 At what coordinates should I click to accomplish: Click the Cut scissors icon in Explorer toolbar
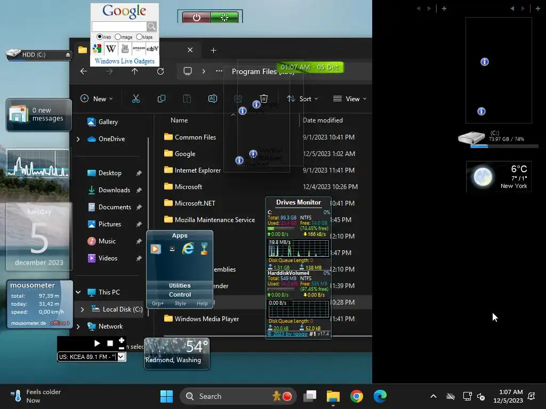coord(136,99)
